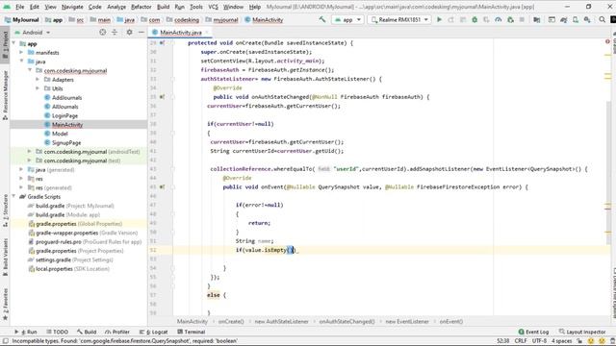
Task: Expand the manifests folder
Action: pos(22,53)
